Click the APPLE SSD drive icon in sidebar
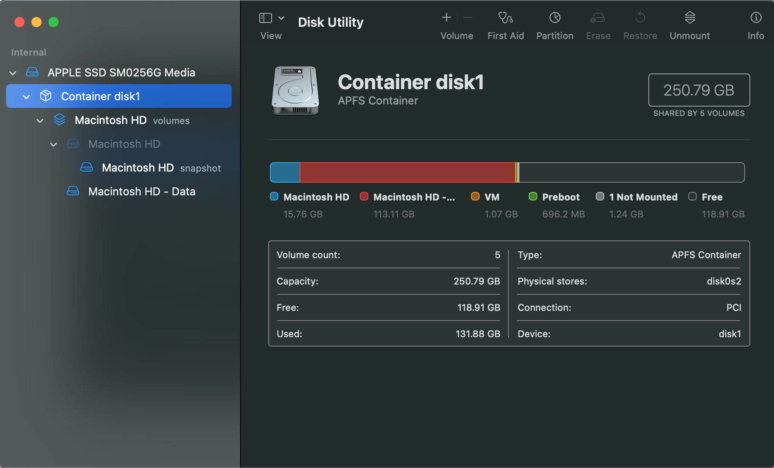The image size is (774, 468). click(x=32, y=72)
